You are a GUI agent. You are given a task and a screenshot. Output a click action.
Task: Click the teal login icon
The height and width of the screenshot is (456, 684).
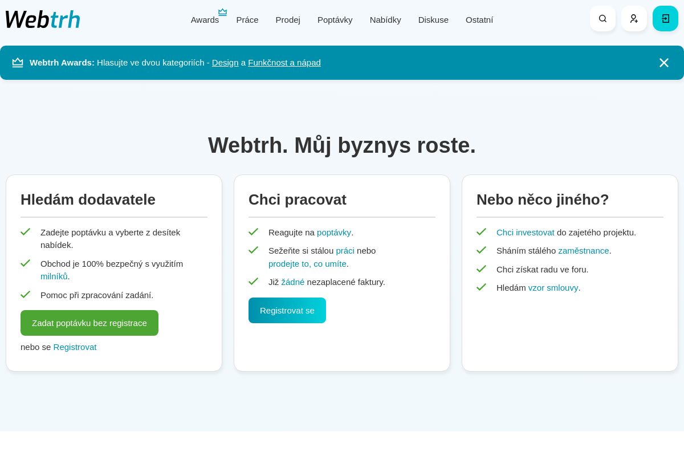coord(665,18)
